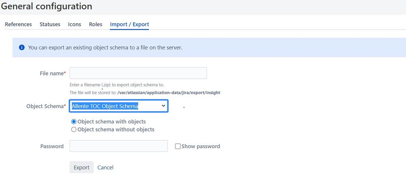Switch to the Roles tab
The image size is (406, 181).
[x=96, y=24]
